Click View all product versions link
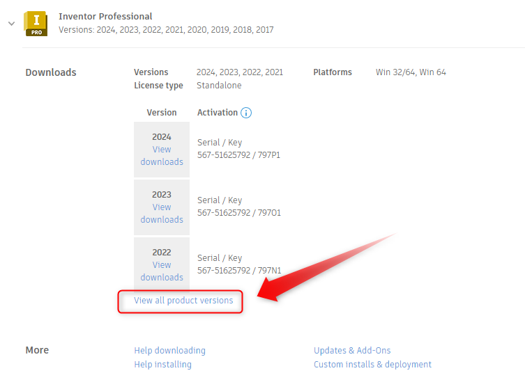This screenshot has height=389, width=525. [183, 301]
